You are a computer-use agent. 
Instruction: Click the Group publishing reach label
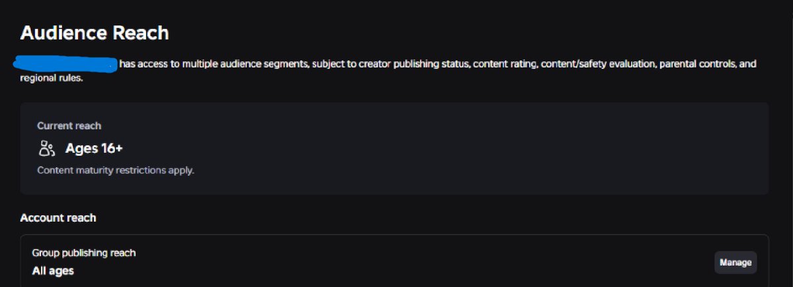pyautogui.click(x=84, y=253)
